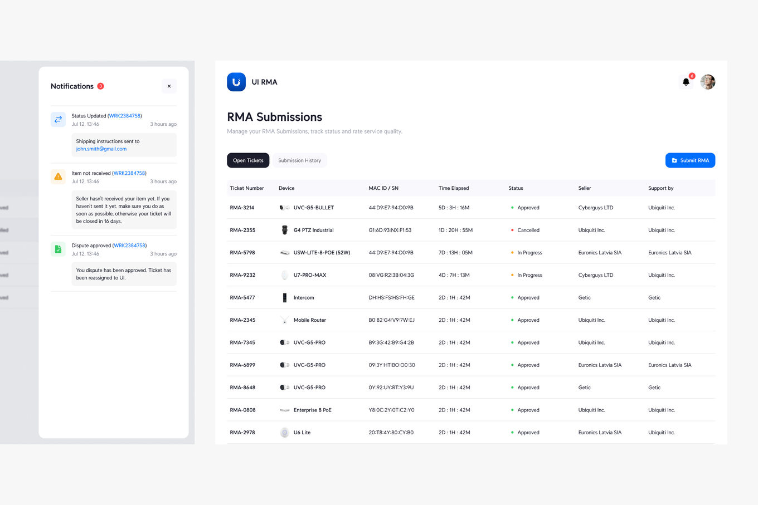This screenshot has width=758, height=505.
Task: Click USW-LITE-8-POE device icon
Action: click(284, 253)
